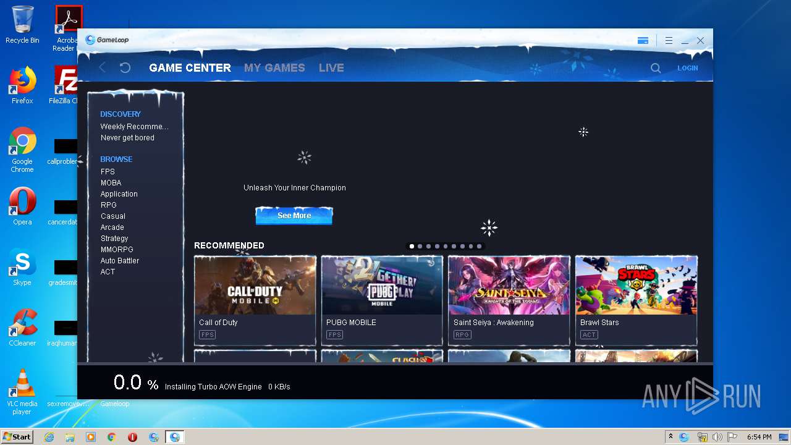The height and width of the screenshot is (445, 791).
Task: Launch Opera from the taskbar
Action: tap(132, 437)
